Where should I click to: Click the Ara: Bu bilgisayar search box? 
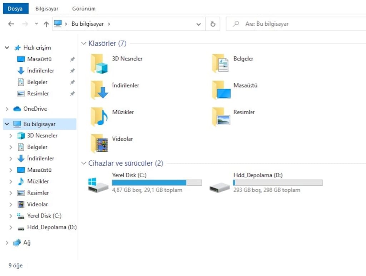(x=296, y=24)
